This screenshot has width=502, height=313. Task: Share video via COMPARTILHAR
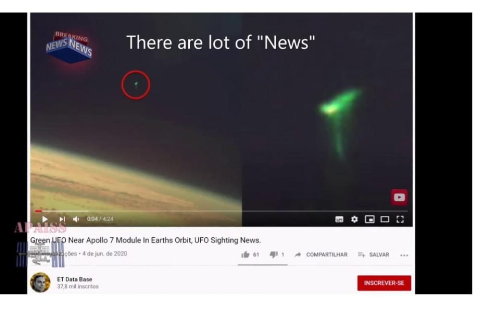tap(321, 254)
